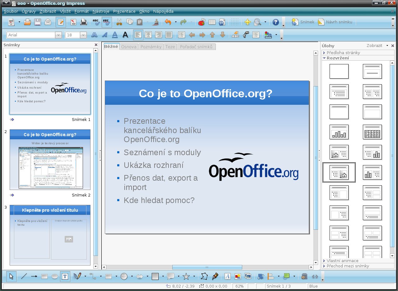Open OpenOffice.org Help question mark icon

(275, 22)
